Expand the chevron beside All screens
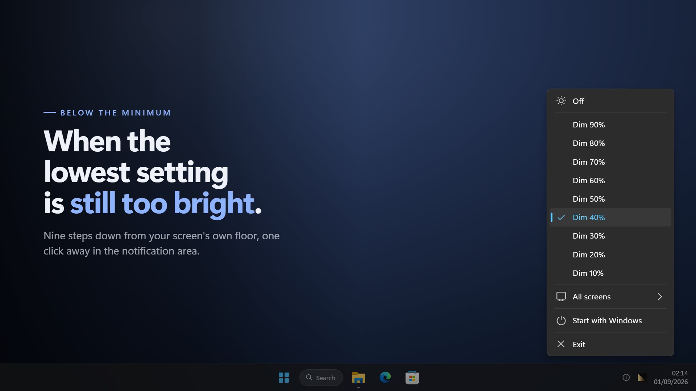The height and width of the screenshot is (391, 696). coord(660,297)
